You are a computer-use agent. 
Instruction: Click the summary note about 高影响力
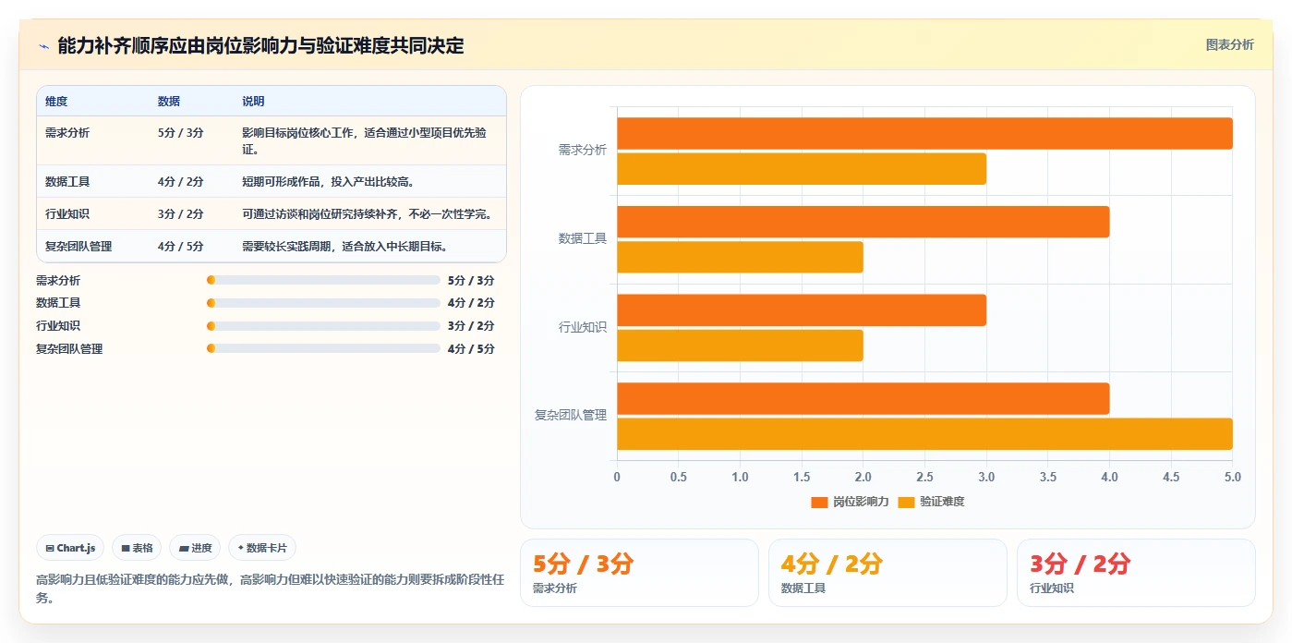271,588
